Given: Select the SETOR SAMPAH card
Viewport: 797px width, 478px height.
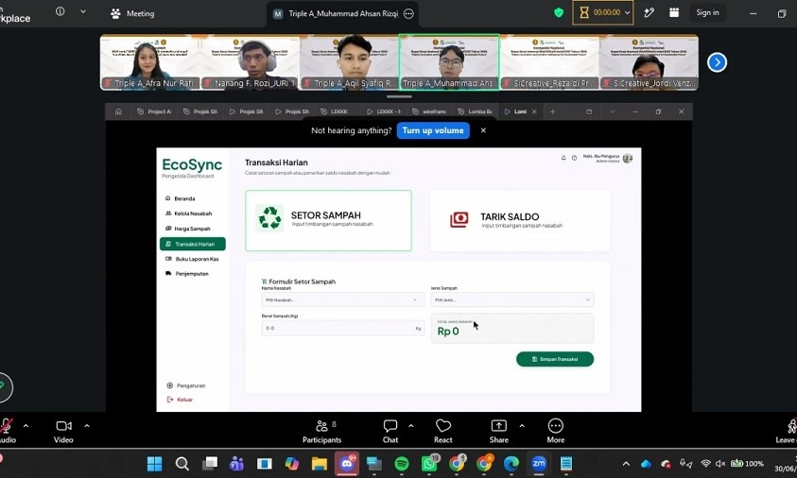Looking at the screenshot, I should (328, 220).
